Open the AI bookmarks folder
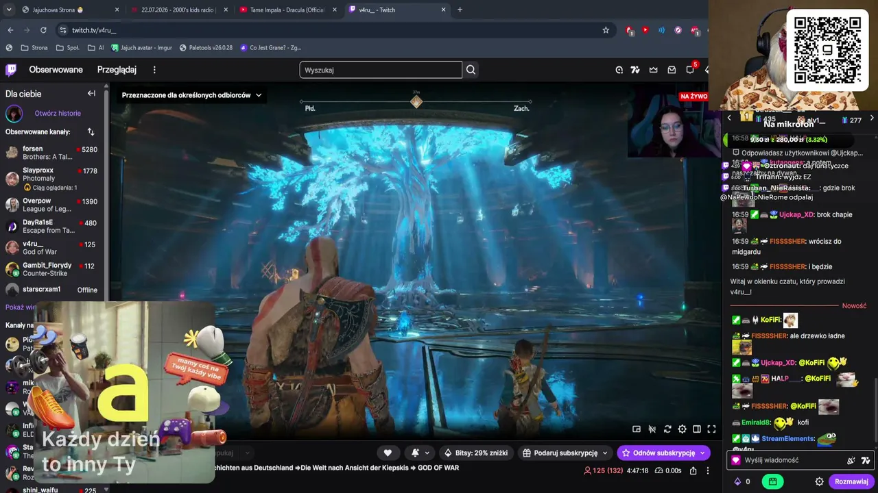This screenshot has height=493, width=878. (x=96, y=48)
